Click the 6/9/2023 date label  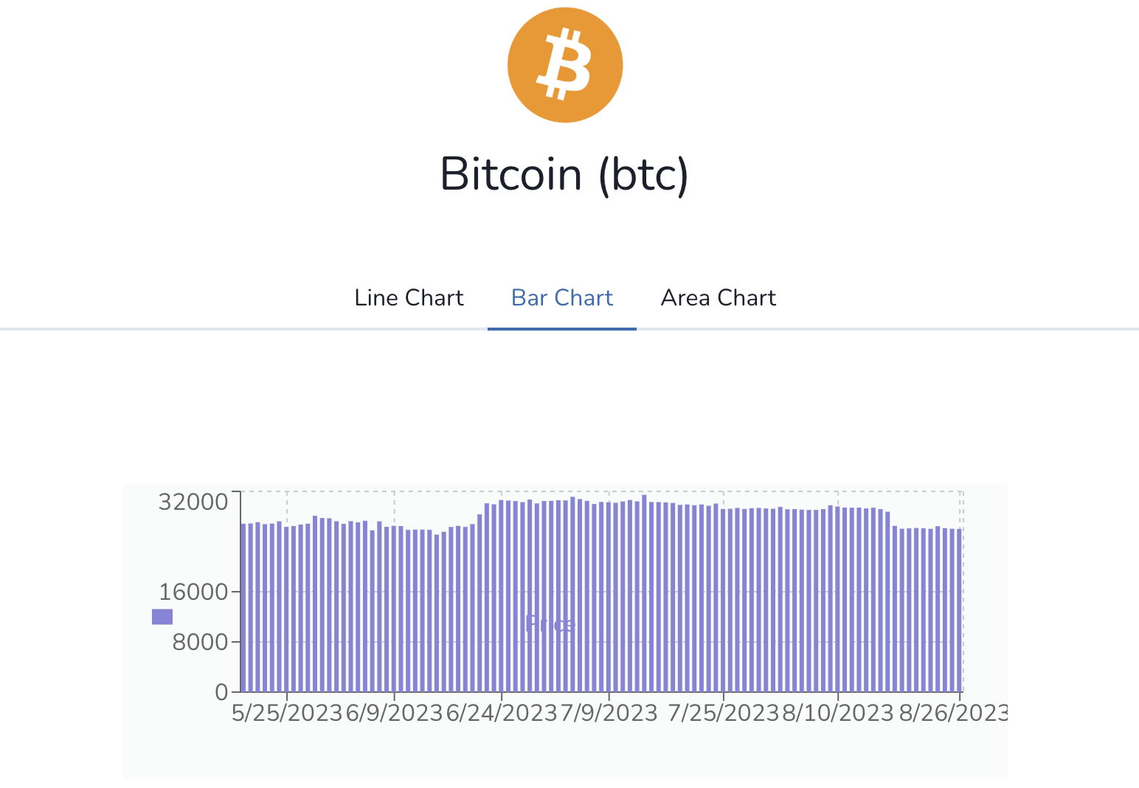[394, 713]
